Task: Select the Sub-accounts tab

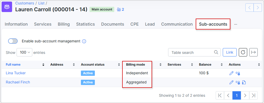Action: pyautogui.click(x=213, y=24)
